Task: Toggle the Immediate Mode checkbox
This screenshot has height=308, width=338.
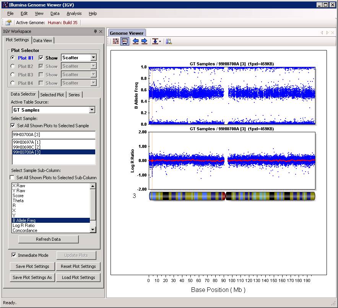Action: pos(14,255)
